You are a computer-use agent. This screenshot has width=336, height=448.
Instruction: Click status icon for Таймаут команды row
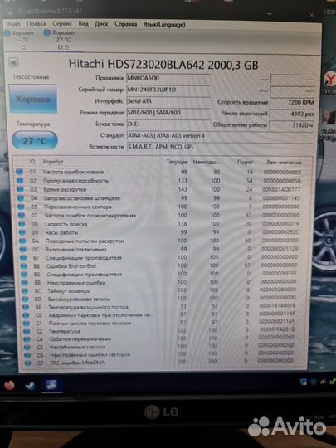pyautogui.click(x=25, y=291)
